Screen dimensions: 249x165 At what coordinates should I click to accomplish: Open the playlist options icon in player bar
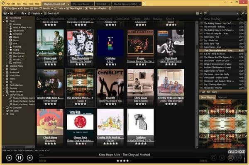(230, 158)
